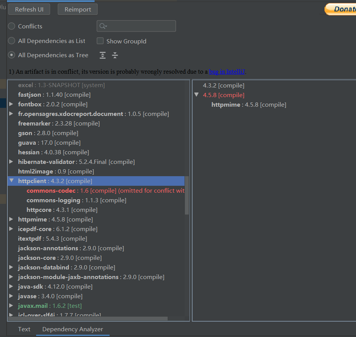Image resolution: width=356 pixels, height=337 pixels.
Task: Expand the javase dependency node
Action: 11,296
